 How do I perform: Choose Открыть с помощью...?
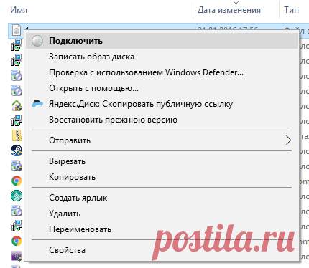(x=162, y=88)
